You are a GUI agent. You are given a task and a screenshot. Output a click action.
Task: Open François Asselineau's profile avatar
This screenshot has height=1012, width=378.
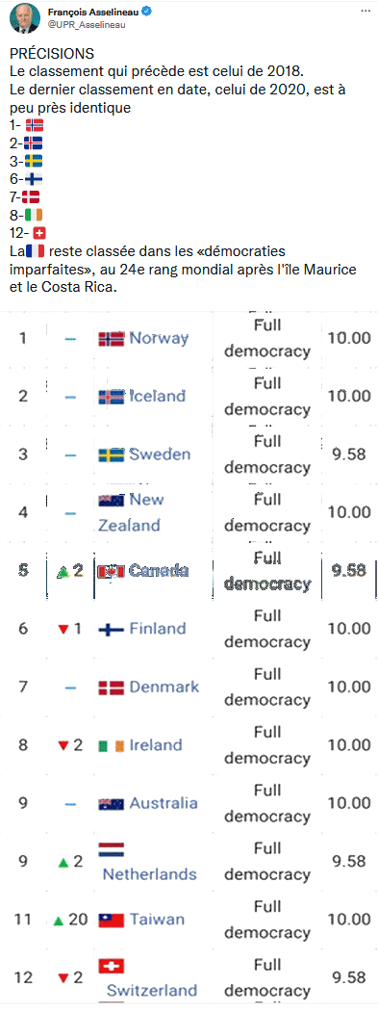click(24, 19)
